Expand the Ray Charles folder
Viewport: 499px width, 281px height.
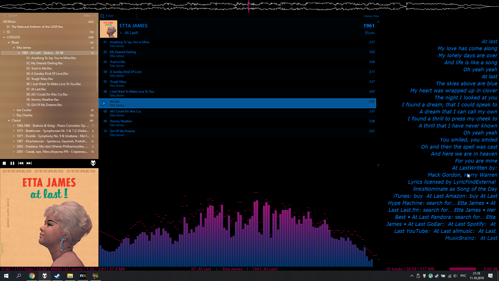tap(14, 115)
